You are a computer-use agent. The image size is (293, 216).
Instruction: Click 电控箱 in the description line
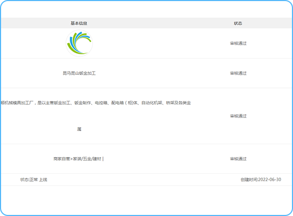[101, 103]
